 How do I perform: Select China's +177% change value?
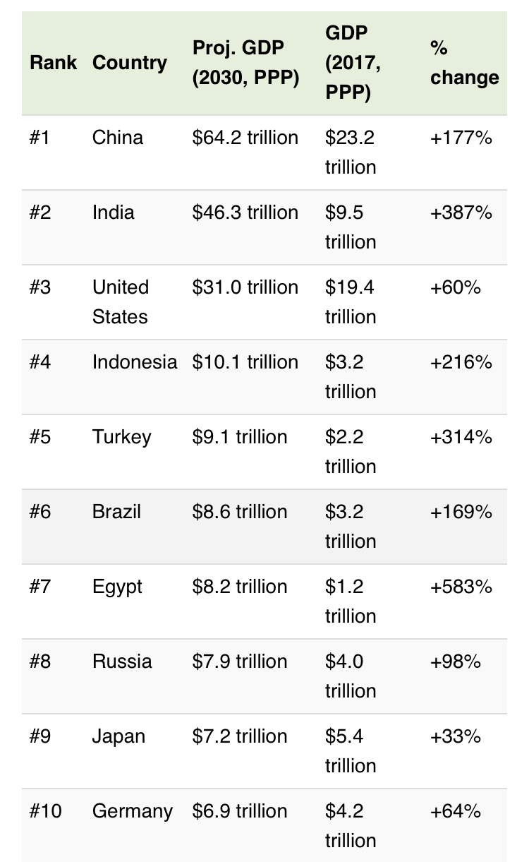pyautogui.click(x=461, y=137)
